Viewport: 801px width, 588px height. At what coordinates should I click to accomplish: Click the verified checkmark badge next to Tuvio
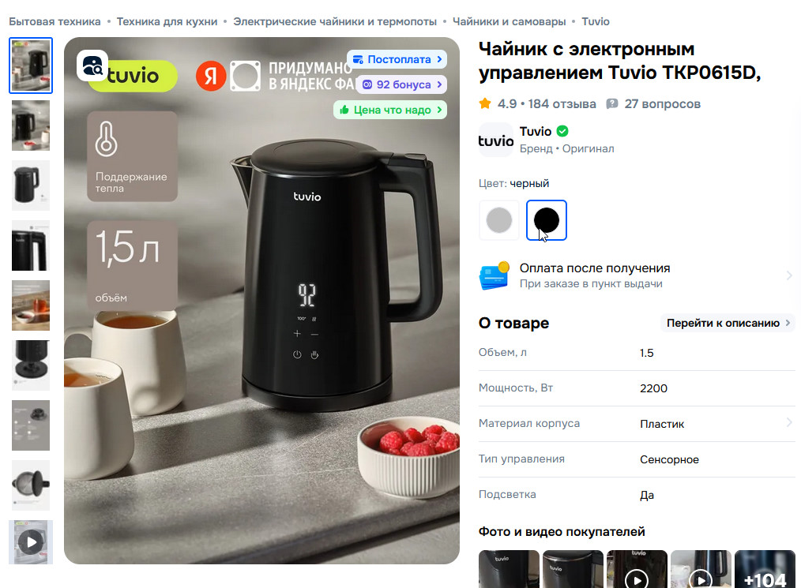point(562,131)
